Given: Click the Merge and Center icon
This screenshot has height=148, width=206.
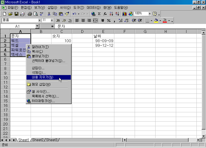Looking at the screenshot, I should pyautogui.click(x=95, y=21).
